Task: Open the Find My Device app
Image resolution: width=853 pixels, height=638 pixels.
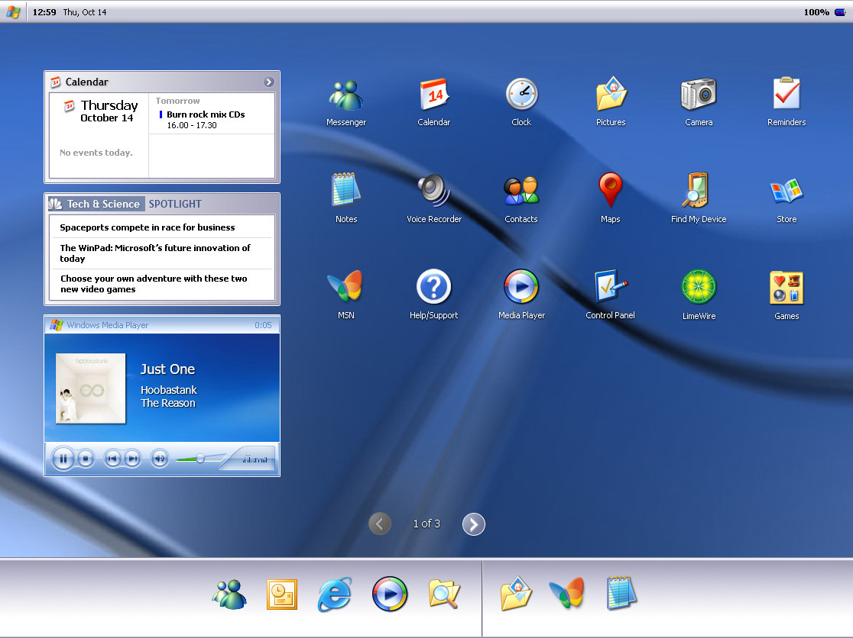Action: 699,192
